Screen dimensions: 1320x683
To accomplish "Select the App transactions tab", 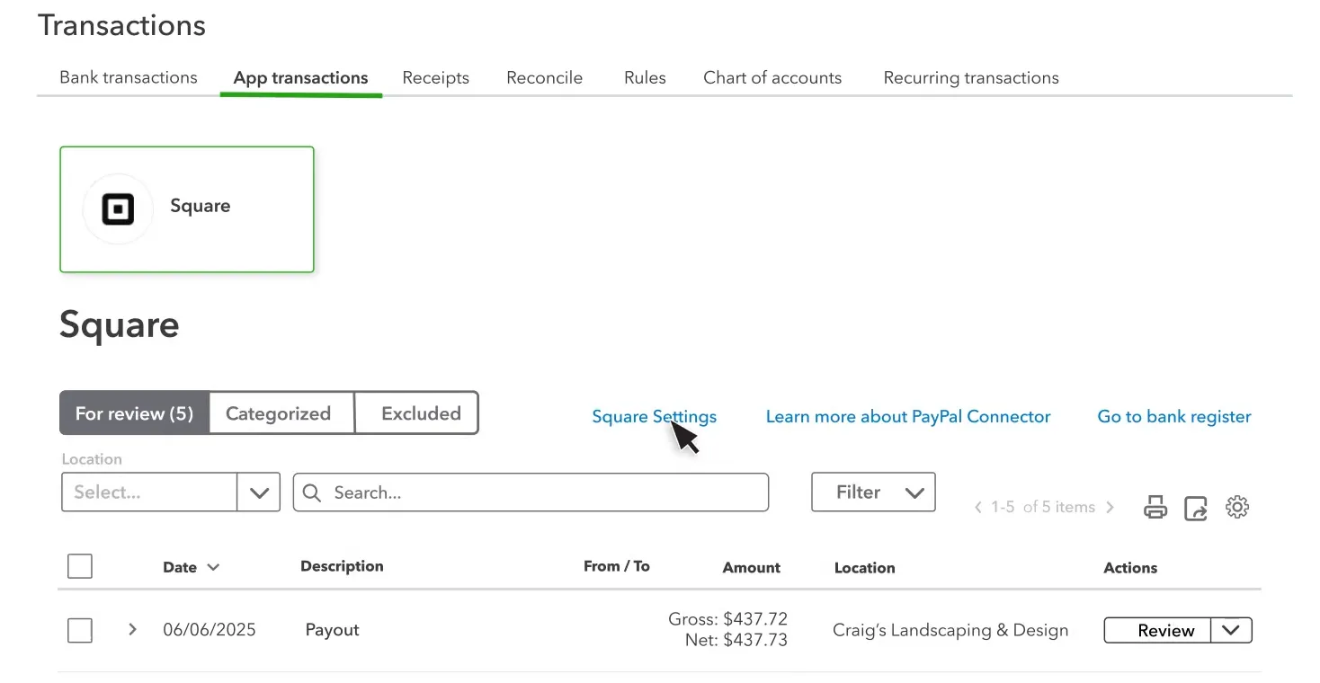I will point(300,78).
